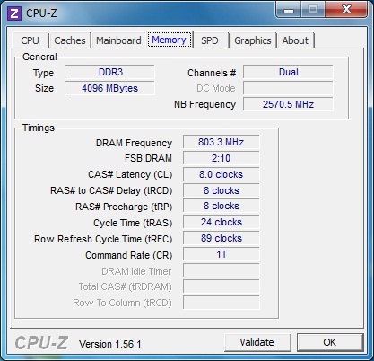The height and width of the screenshot is (361, 374).
Task: Click the Size 4096 MBytes field
Action: coord(109,88)
